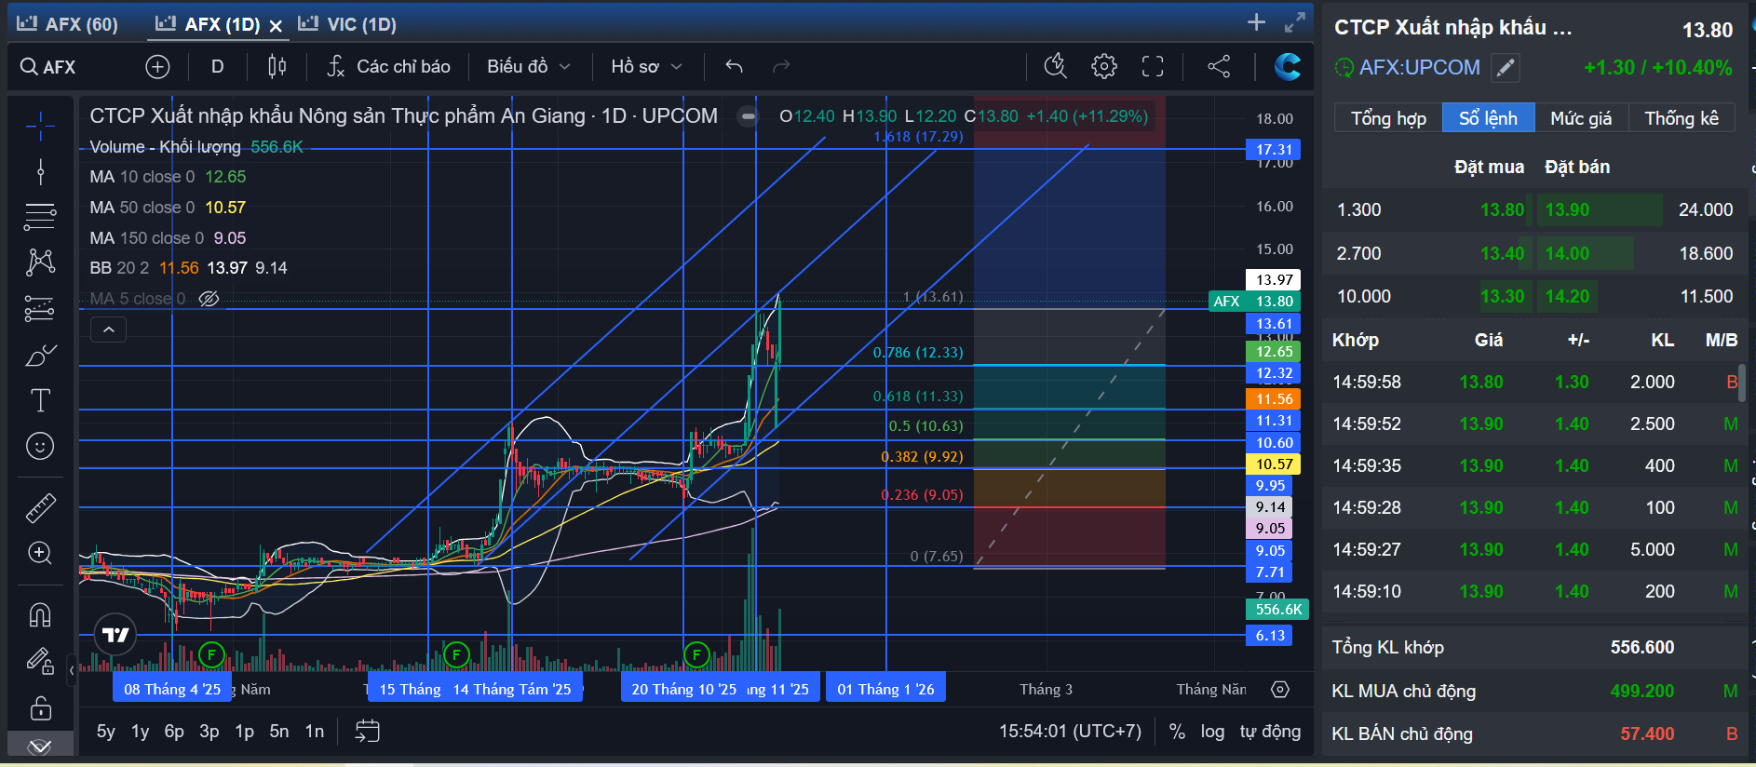Click the F event marker near April
This screenshot has height=767, width=1756.
pyautogui.click(x=211, y=655)
